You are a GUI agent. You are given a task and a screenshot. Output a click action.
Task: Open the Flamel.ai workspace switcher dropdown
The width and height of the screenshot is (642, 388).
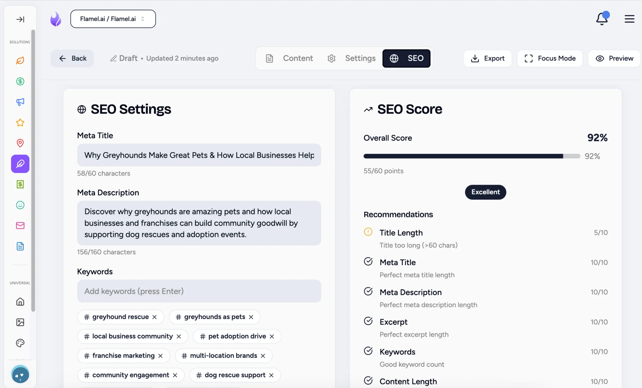coord(113,19)
